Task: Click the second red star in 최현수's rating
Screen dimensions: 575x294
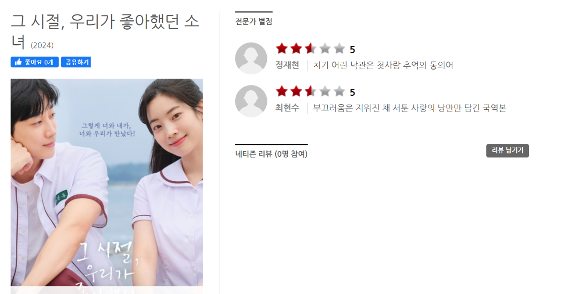Action: point(296,91)
